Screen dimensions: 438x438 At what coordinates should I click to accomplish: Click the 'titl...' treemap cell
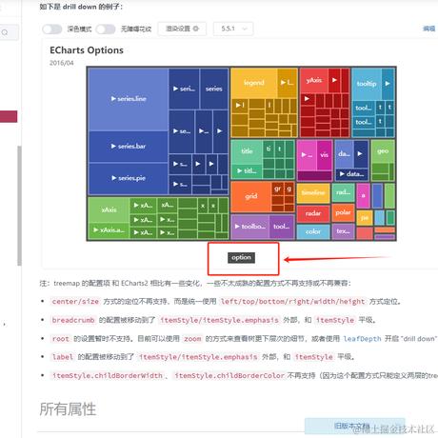point(247,171)
